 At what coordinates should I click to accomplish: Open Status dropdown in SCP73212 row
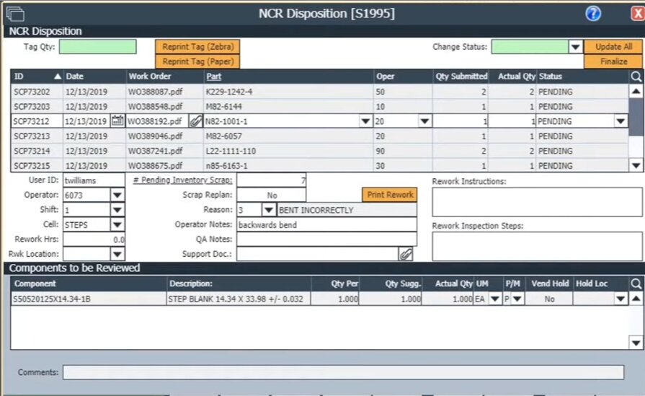620,121
